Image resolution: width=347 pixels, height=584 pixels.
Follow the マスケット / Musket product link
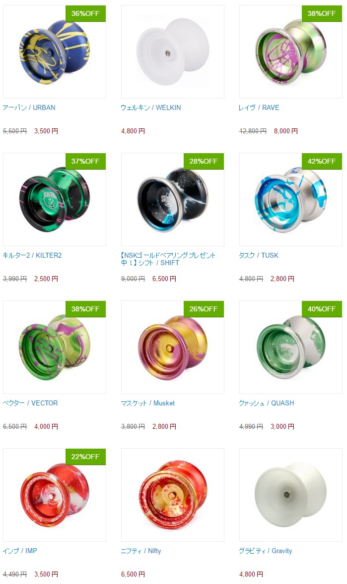tap(148, 403)
